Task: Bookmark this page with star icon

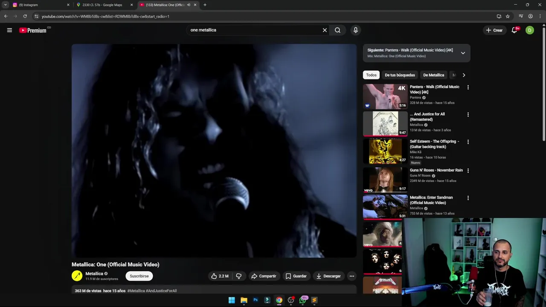Action: (x=508, y=16)
